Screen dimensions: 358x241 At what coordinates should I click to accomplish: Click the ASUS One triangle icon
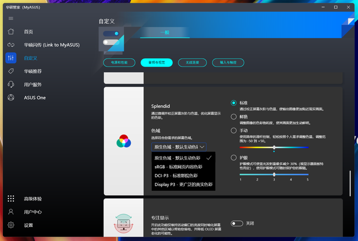(11, 97)
